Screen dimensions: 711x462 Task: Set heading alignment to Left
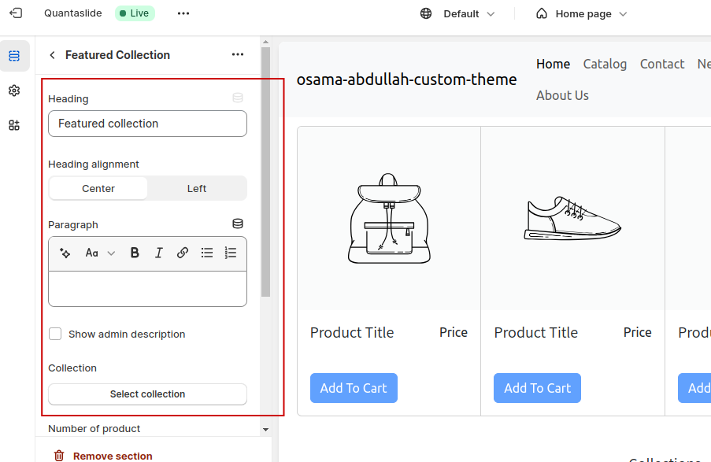(197, 188)
